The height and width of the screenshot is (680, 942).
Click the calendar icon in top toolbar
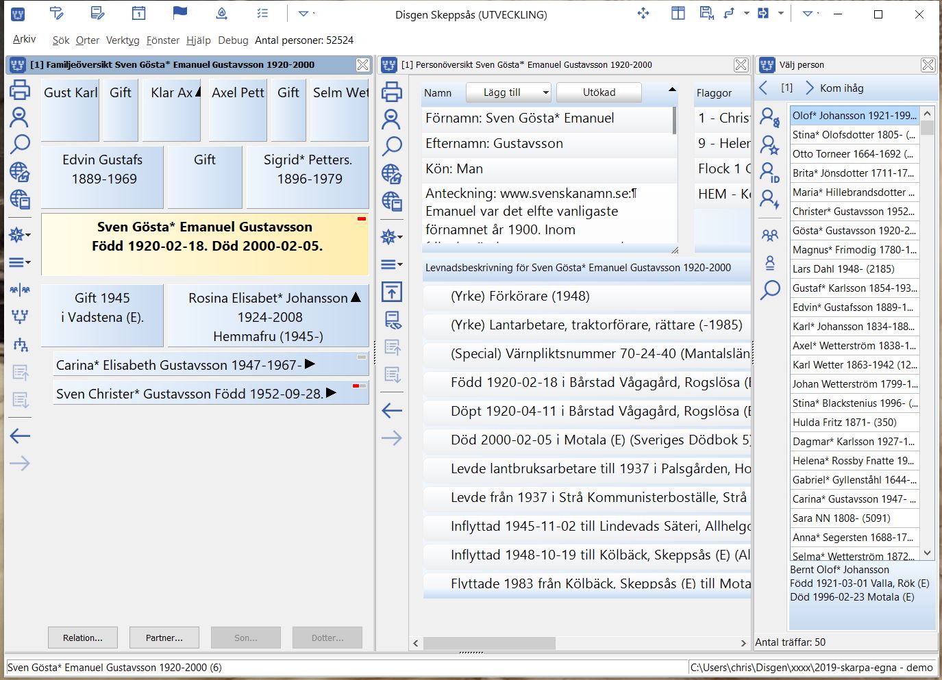tap(138, 12)
